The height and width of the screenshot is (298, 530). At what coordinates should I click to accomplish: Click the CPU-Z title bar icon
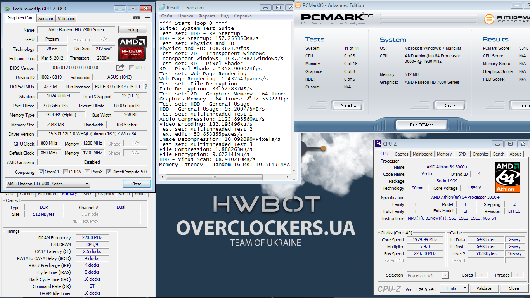[x=378, y=144]
